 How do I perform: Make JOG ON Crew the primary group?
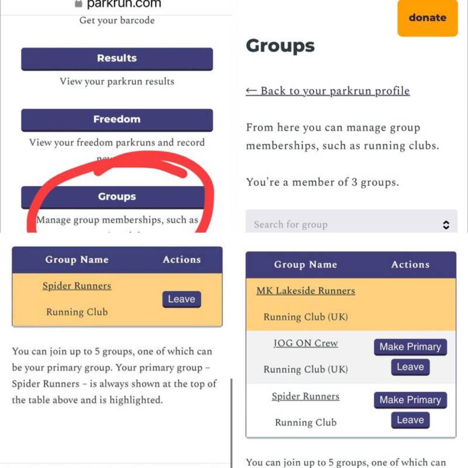[410, 347]
